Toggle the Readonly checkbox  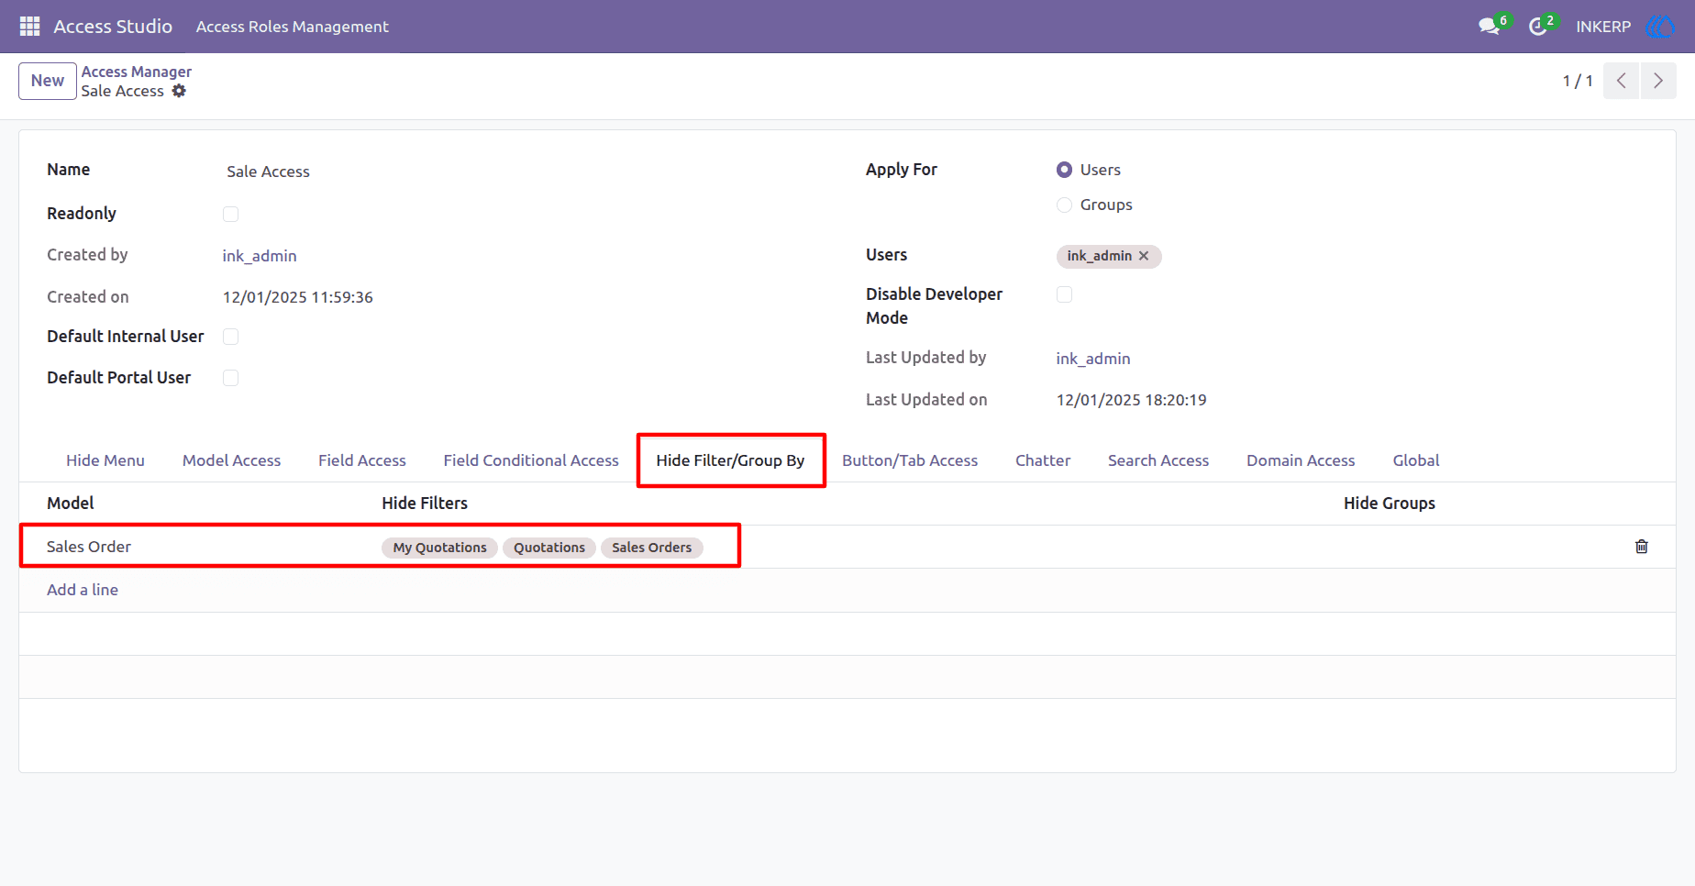pos(231,214)
